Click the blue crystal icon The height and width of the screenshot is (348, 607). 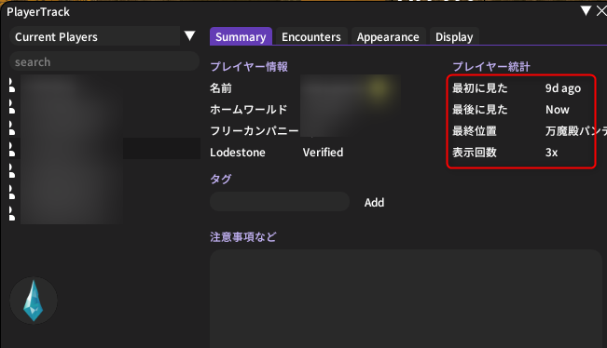pos(34,301)
